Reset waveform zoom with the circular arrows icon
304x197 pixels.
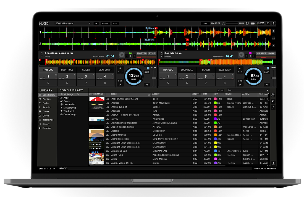click(273, 38)
